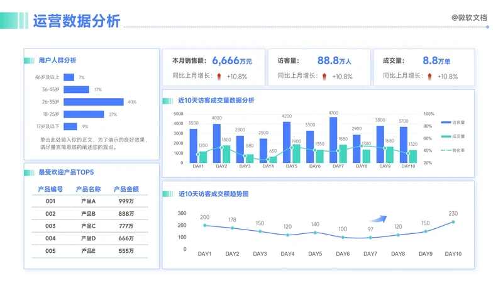Click the green 成交量 legend swatch
This screenshot has height=283, width=503.
[445, 136]
